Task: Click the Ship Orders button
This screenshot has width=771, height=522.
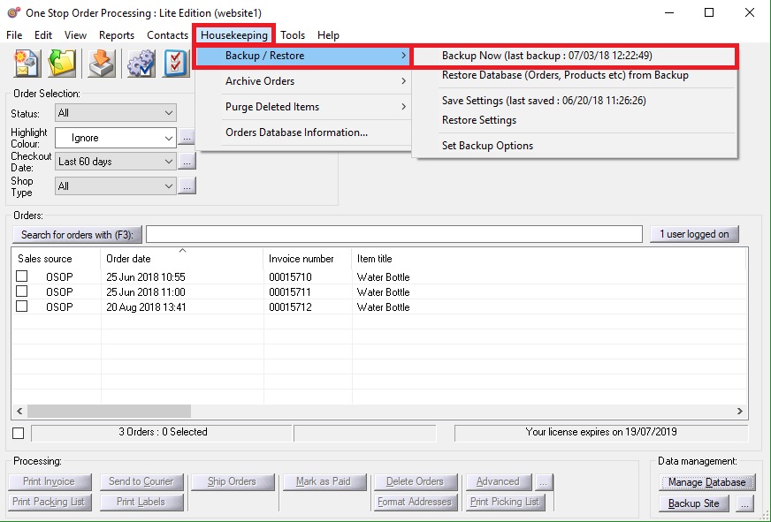Action: [x=232, y=481]
